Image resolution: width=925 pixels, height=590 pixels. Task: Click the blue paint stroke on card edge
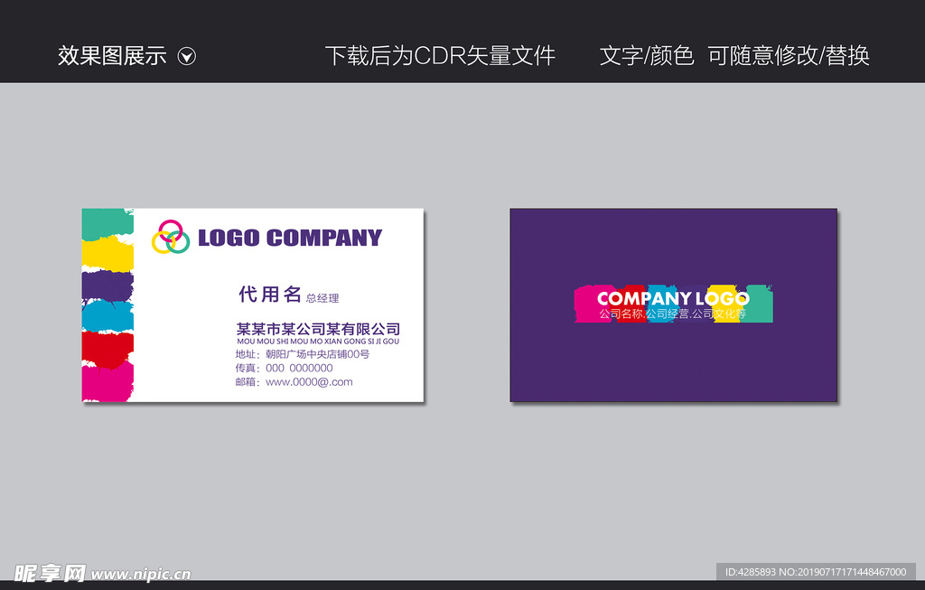pos(107,316)
